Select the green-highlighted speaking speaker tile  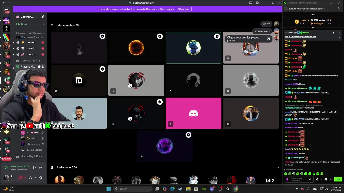pyautogui.click(x=193, y=48)
